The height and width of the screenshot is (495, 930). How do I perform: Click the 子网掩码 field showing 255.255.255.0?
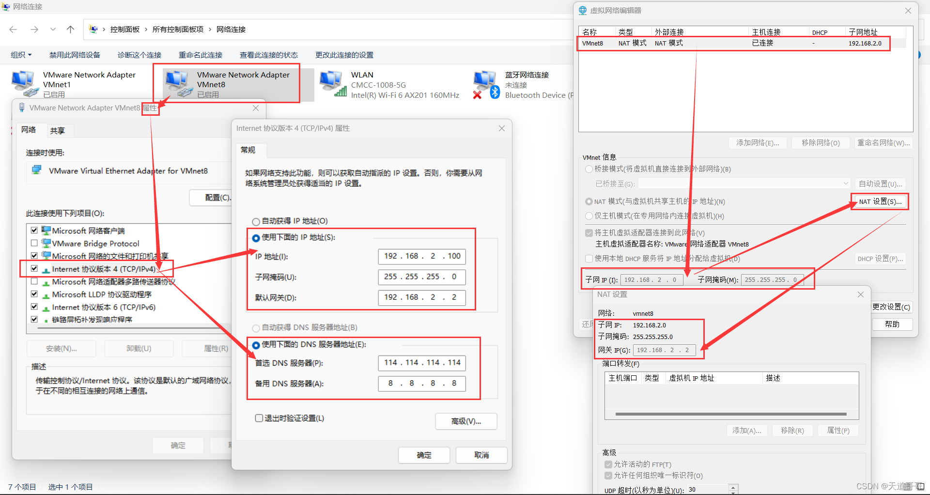pyautogui.click(x=422, y=277)
